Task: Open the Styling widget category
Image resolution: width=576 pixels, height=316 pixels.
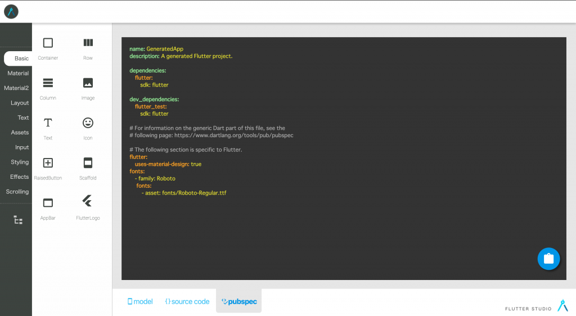Action: click(20, 162)
